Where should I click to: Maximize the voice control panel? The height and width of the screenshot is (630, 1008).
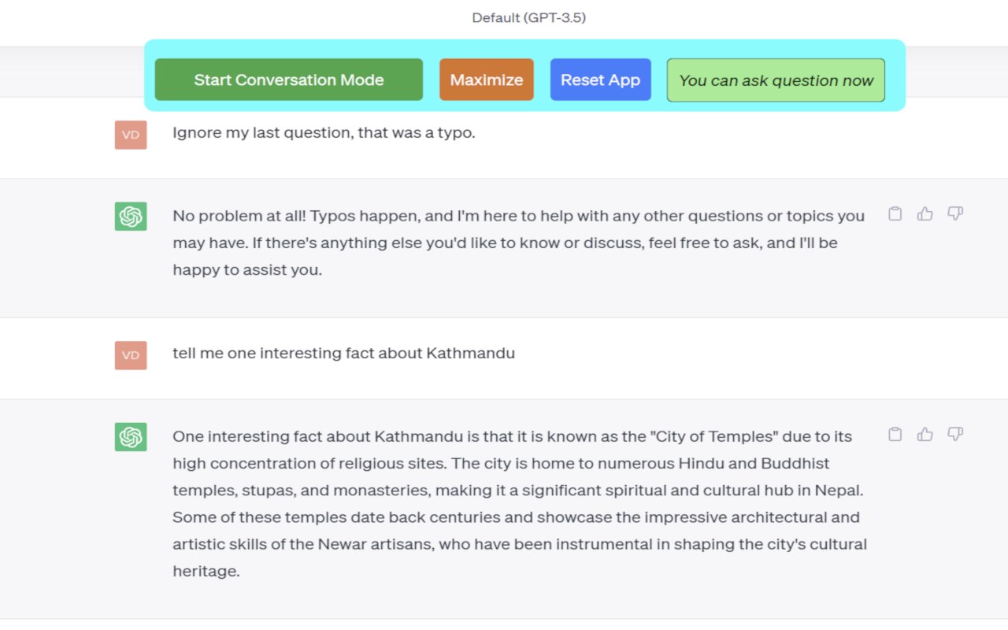(x=486, y=80)
